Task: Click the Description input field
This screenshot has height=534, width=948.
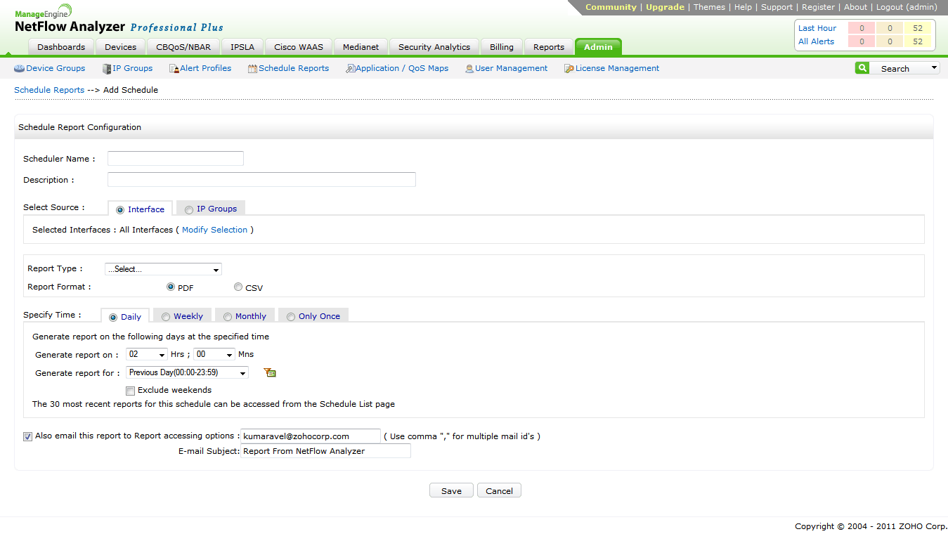Action: tap(261, 179)
